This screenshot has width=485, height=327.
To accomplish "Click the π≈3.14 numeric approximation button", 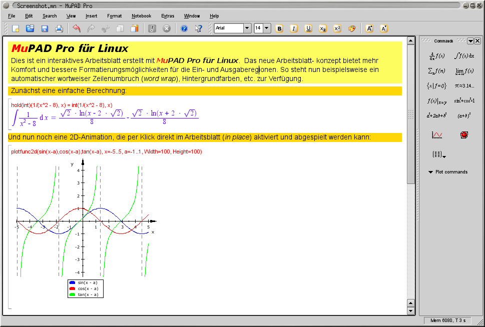I will pyautogui.click(x=464, y=85).
